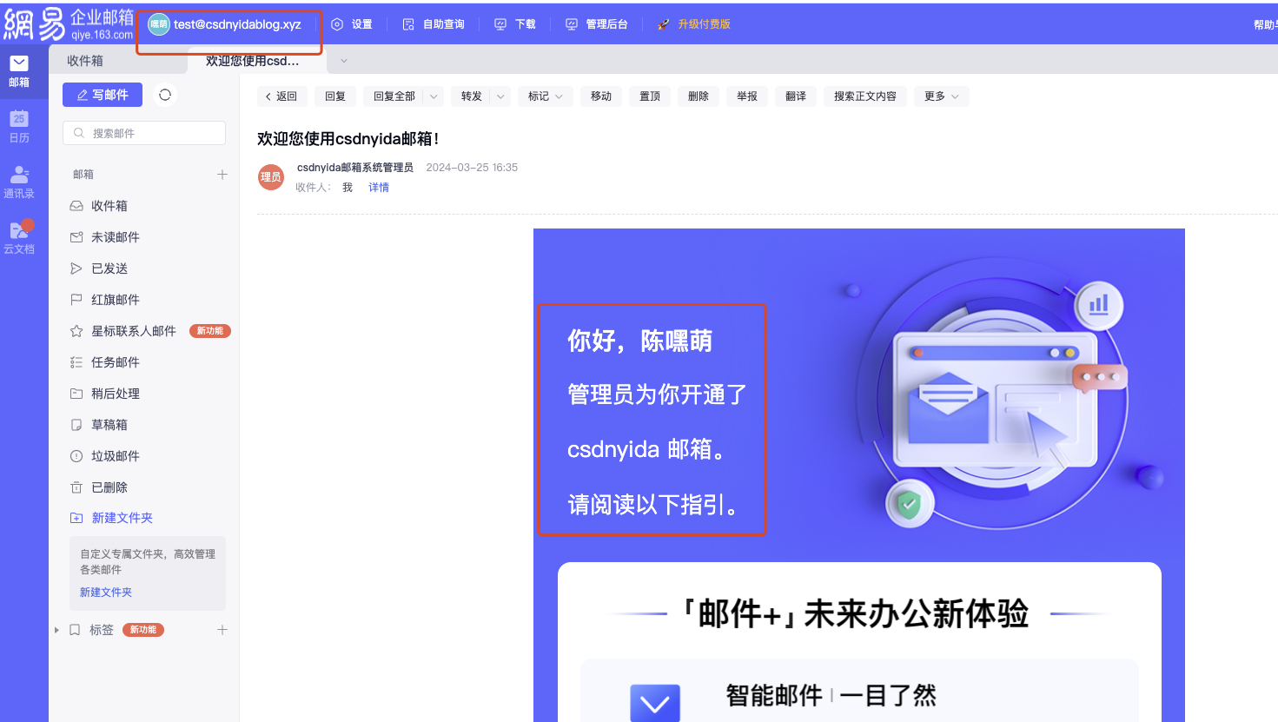The width and height of the screenshot is (1278, 722).
Task: Click the 管理后台 admin console icon
Action: [x=572, y=24]
